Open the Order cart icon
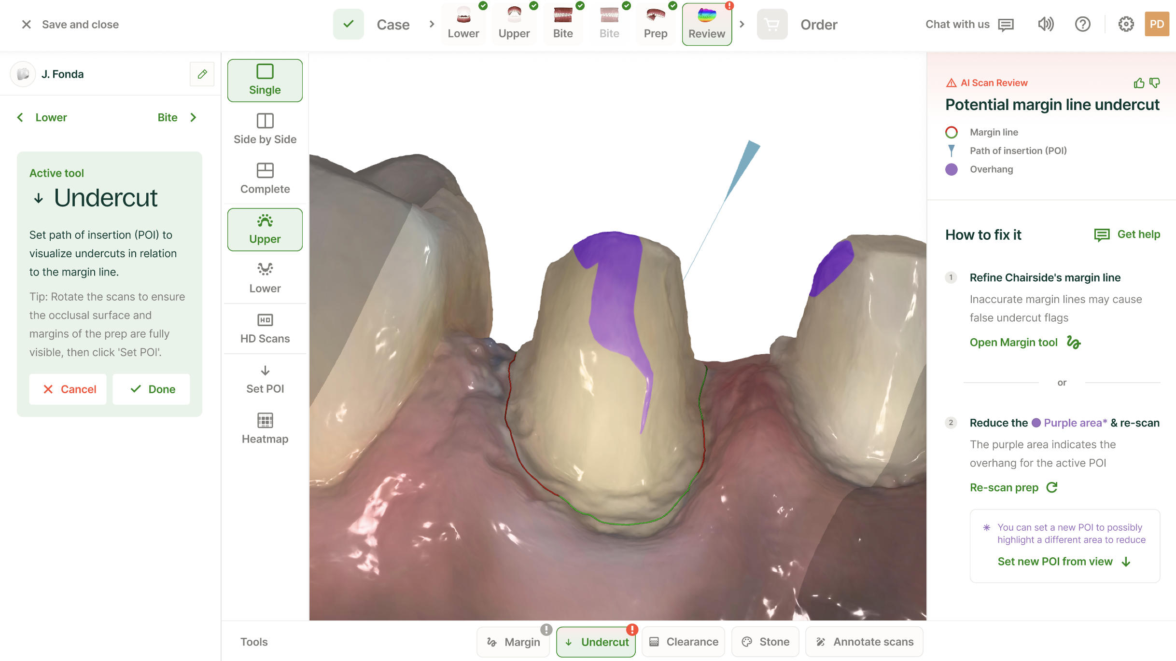The width and height of the screenshot is (1176, 661). 772,24
